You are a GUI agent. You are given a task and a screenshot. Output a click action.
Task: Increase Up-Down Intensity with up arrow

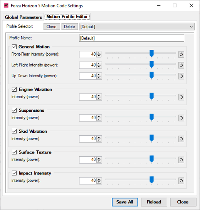tap(99, 75)
